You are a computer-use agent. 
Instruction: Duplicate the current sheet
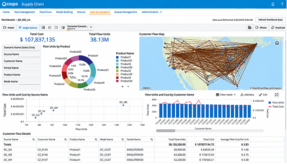tap(278, 27)
